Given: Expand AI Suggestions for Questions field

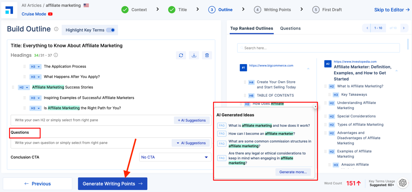Looking at the screenshot, I should (191, 143).
